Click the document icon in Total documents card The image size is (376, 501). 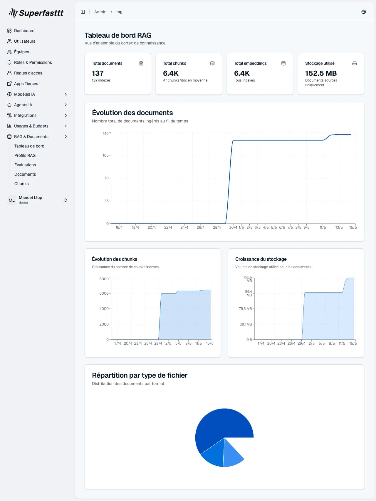[141, 63]
